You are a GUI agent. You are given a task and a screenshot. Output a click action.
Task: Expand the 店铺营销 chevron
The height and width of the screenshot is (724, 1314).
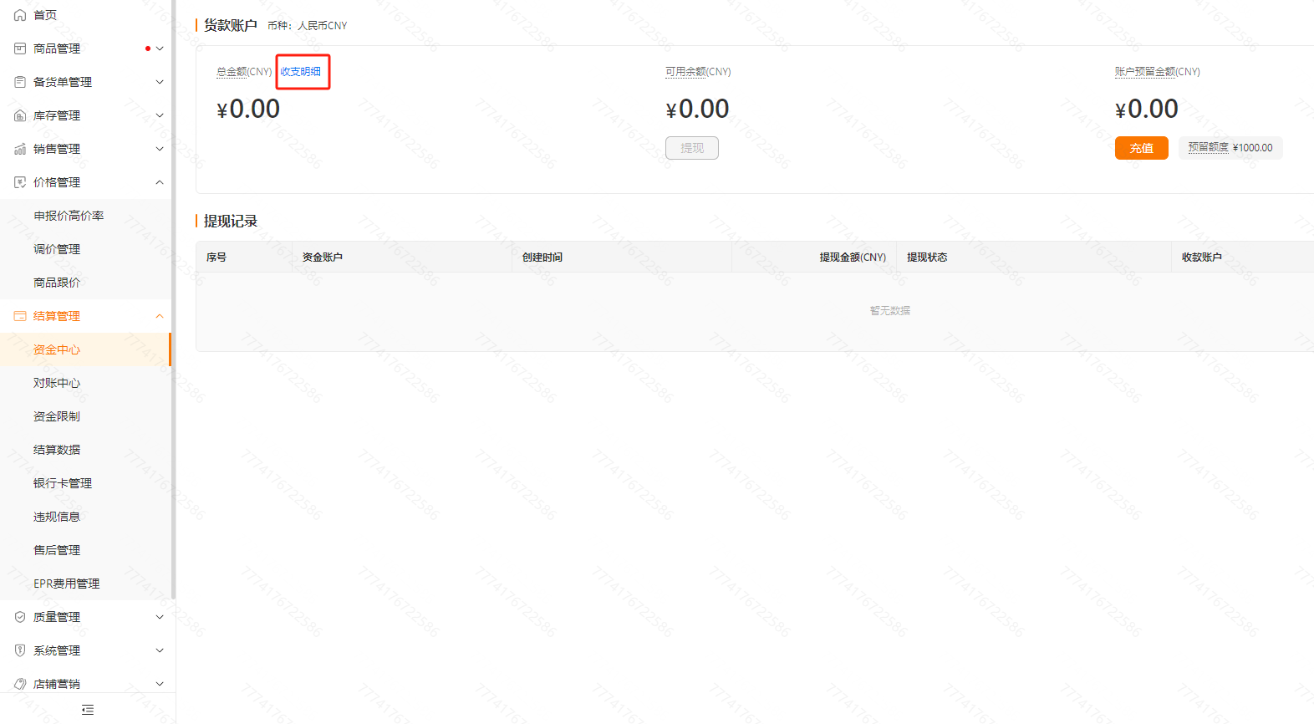[x=160, y=684]
